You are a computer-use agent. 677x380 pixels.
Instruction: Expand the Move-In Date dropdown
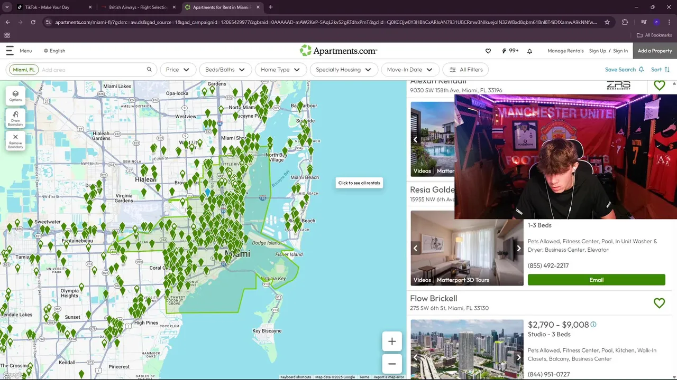(x=409, y=70)
